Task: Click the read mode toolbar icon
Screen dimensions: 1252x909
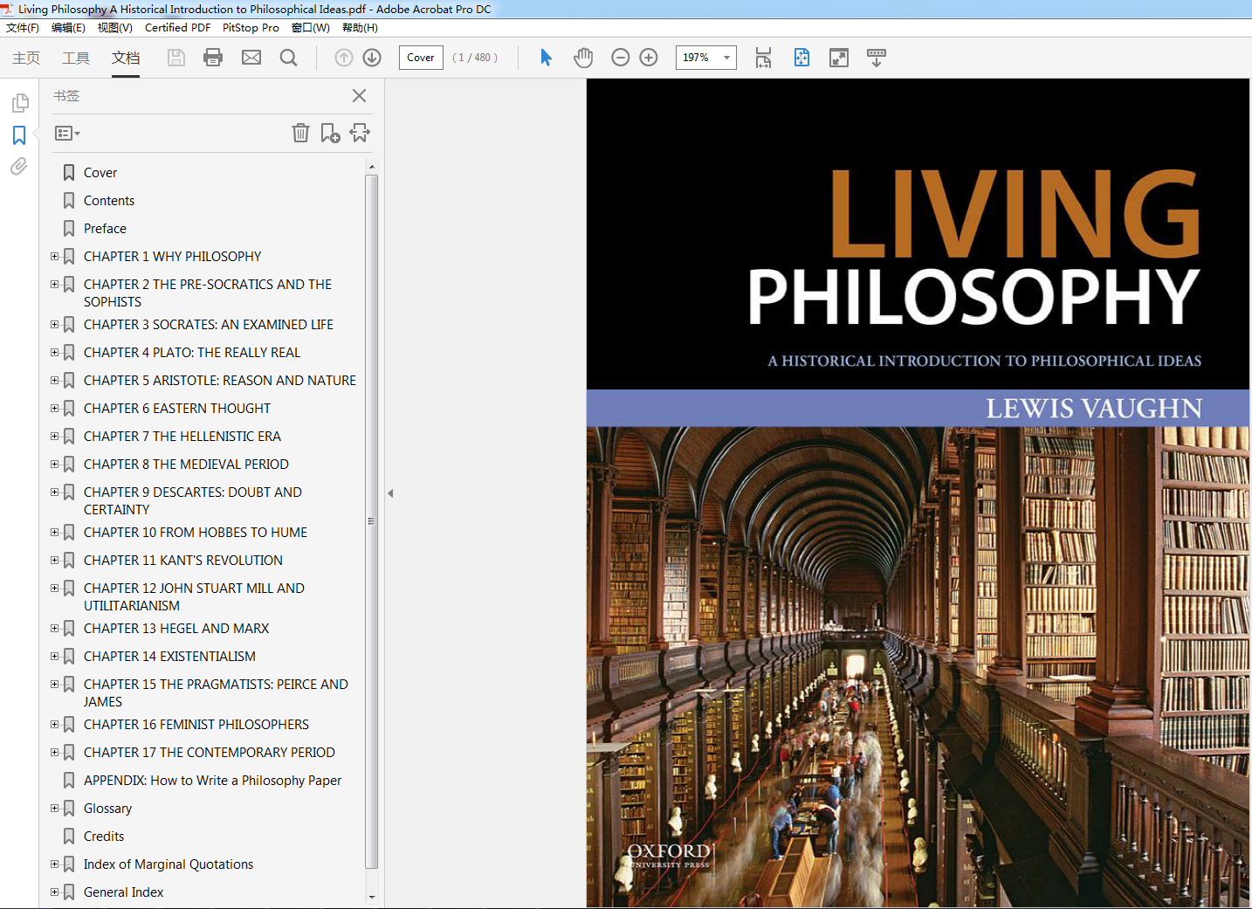Action: click(x=877, y=58)
